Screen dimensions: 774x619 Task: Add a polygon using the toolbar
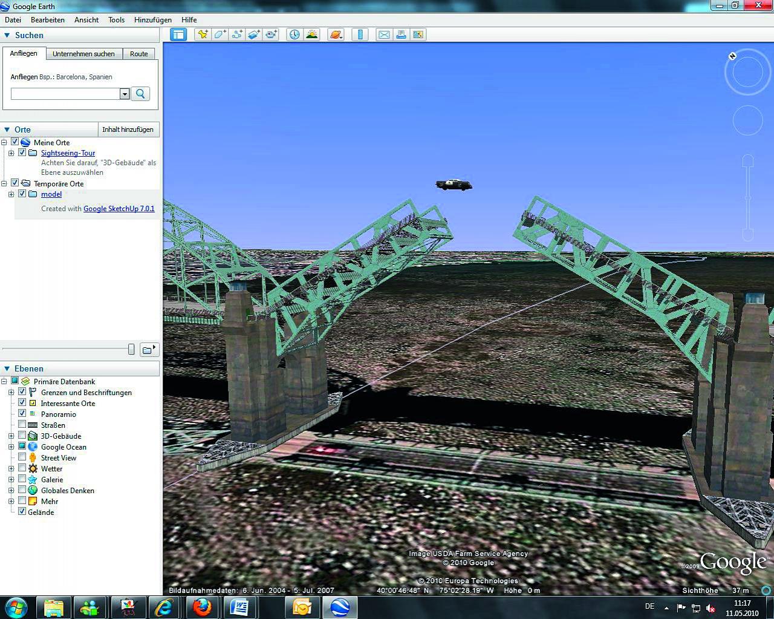tap(220, 34)
